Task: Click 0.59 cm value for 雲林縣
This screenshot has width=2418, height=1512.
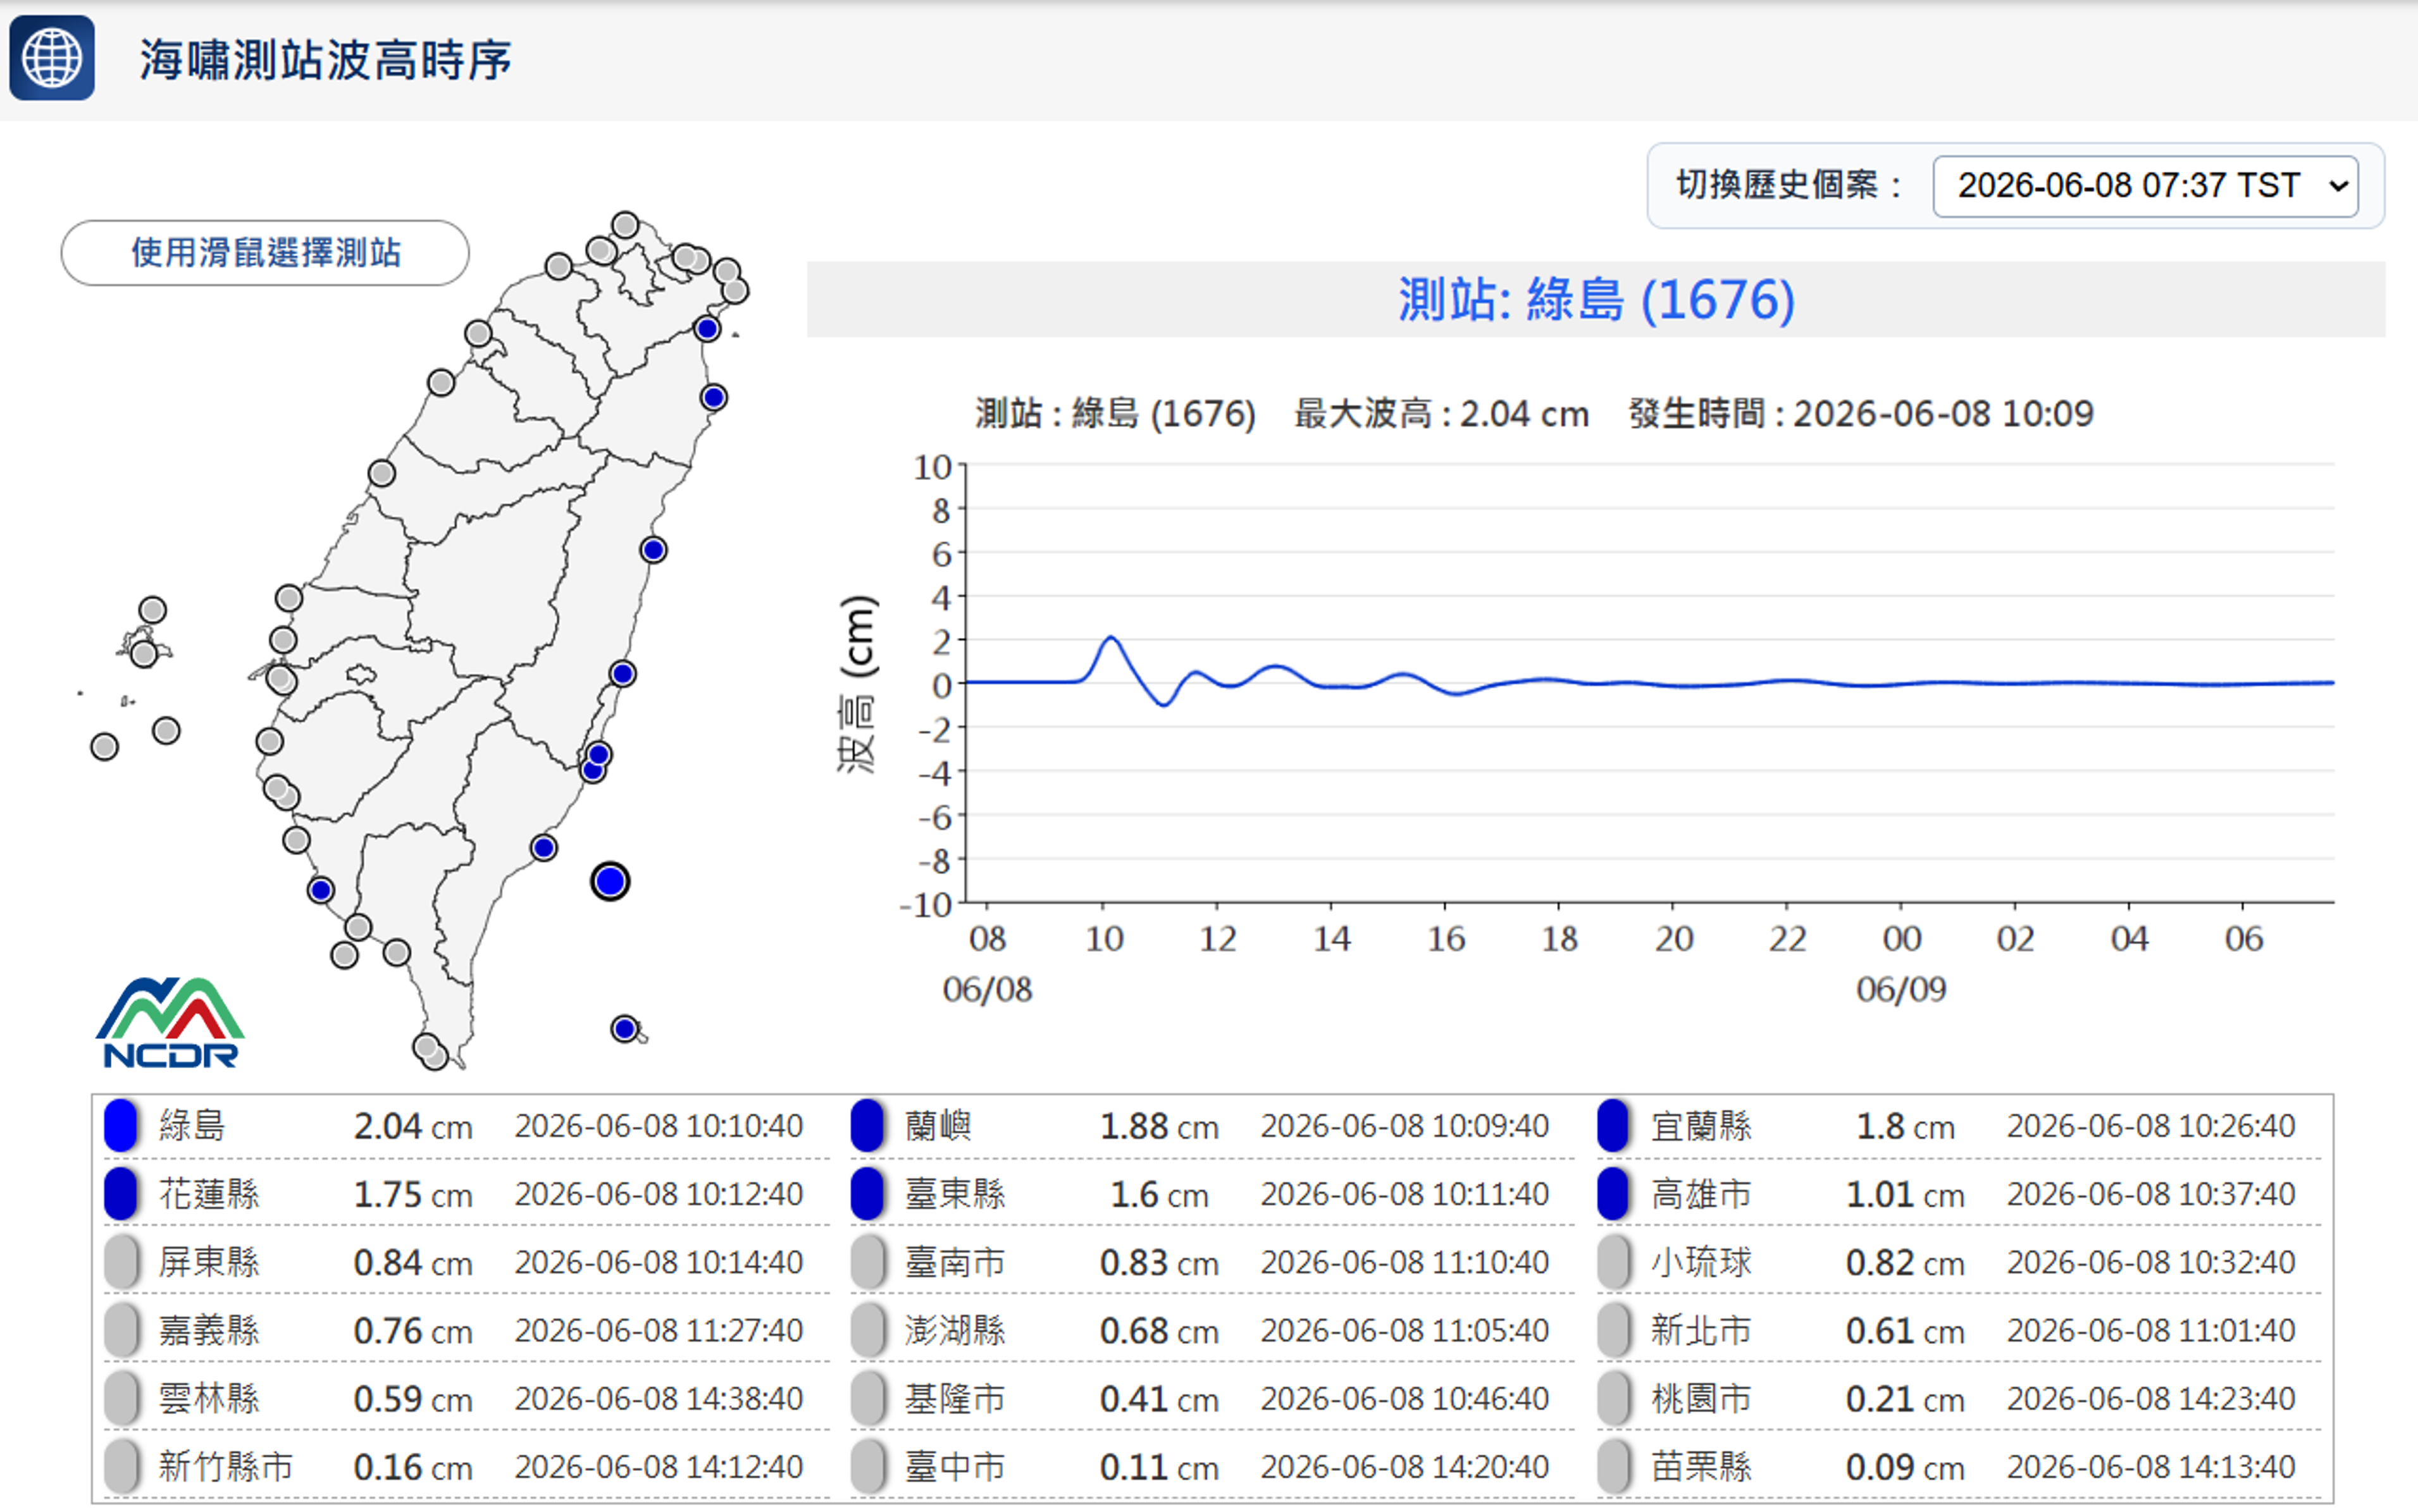Action: [x=413, y=1399]
